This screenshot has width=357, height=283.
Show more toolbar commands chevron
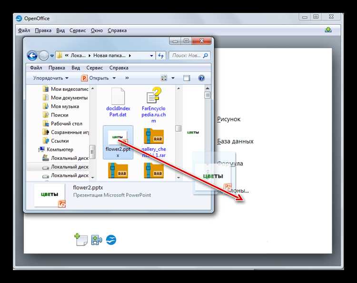(127, 78)
